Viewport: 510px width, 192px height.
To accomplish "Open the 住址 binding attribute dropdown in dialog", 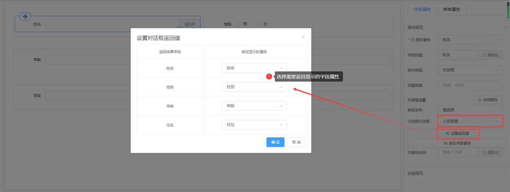I will pos(254,125).
